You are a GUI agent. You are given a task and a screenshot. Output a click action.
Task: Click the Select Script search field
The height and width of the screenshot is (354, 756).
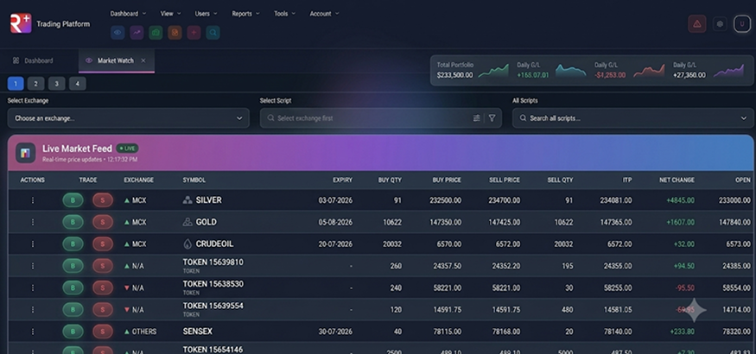pos(366,118)
